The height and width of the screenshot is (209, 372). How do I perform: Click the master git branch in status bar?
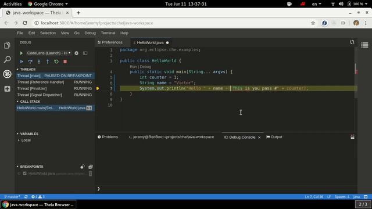[x=12, y=197]
